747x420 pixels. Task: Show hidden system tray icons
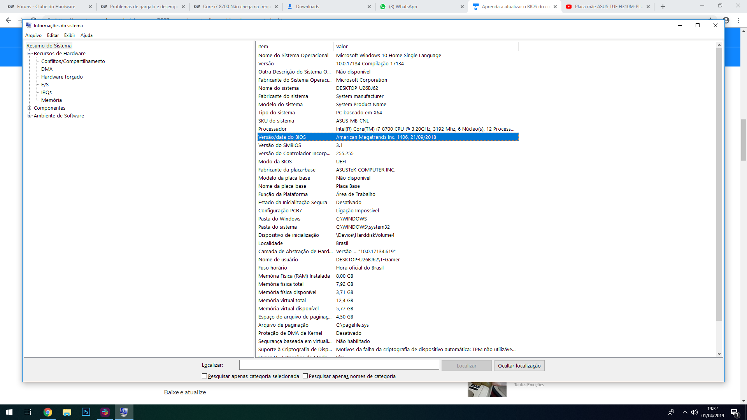(685, 412)
